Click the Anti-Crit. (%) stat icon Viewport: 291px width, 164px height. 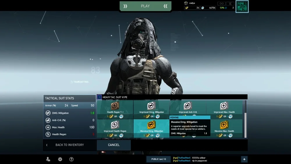(48, 120)
